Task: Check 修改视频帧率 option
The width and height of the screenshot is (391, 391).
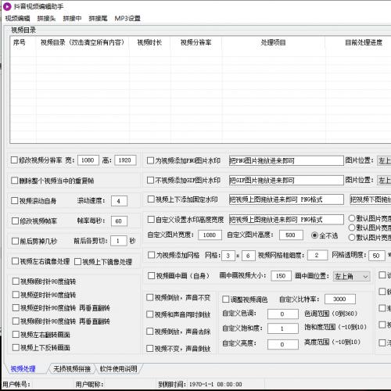Action: pos(15,221)
